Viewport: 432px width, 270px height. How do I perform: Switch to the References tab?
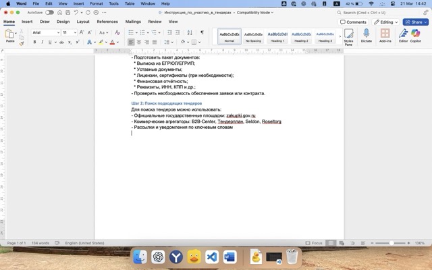point(107,22)
